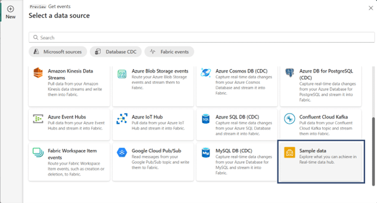Click the Database CDC chip icon
The width and height of the screenshot is (377, 203).
coord(98,52)
